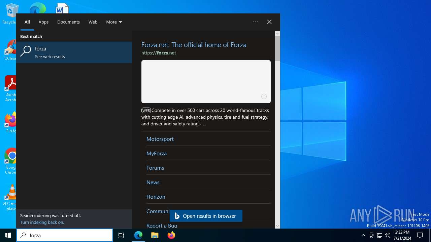Switch to the Apps search tab
Viewport: 431px width, 242px height.
[43, 22]
